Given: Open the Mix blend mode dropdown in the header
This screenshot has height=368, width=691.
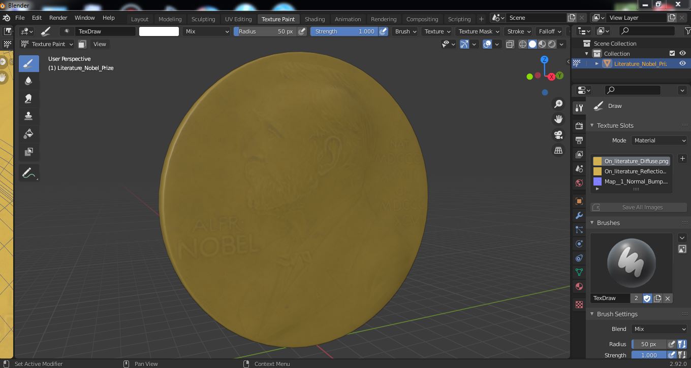Looking at the screenshot, I should (207, 31).
